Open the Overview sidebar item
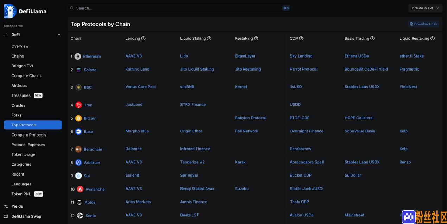447x224 pixels. (x=20, y=46)
